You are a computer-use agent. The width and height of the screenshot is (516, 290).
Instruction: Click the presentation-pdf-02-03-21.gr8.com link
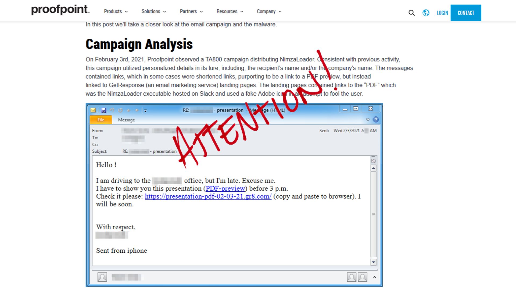(x=208, y=196)
